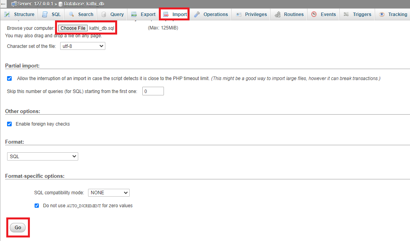This screenshot has height=241, width=410.
Task: Click the skip queries number field
Action: (153, 91)
